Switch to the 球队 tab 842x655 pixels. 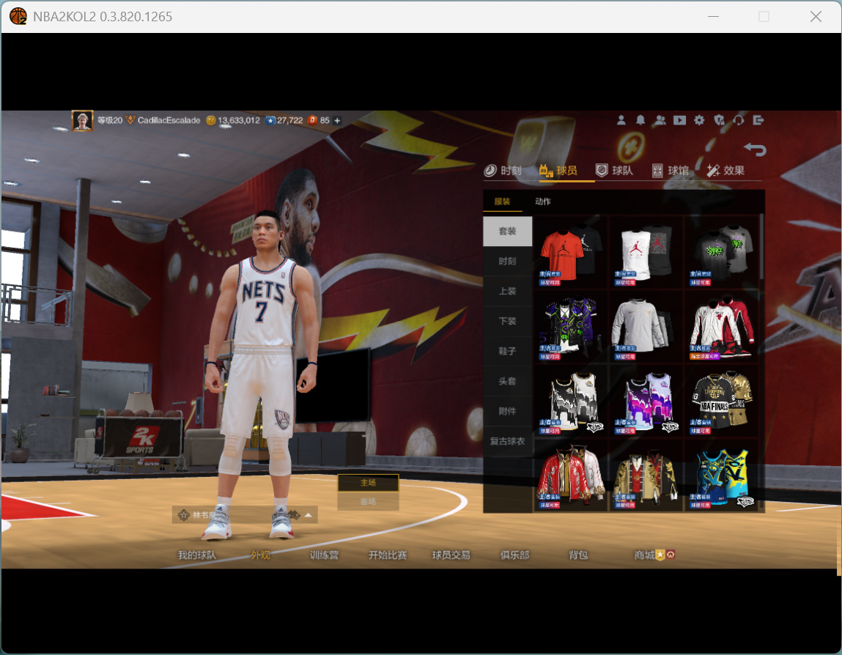[x=614, y=171]
